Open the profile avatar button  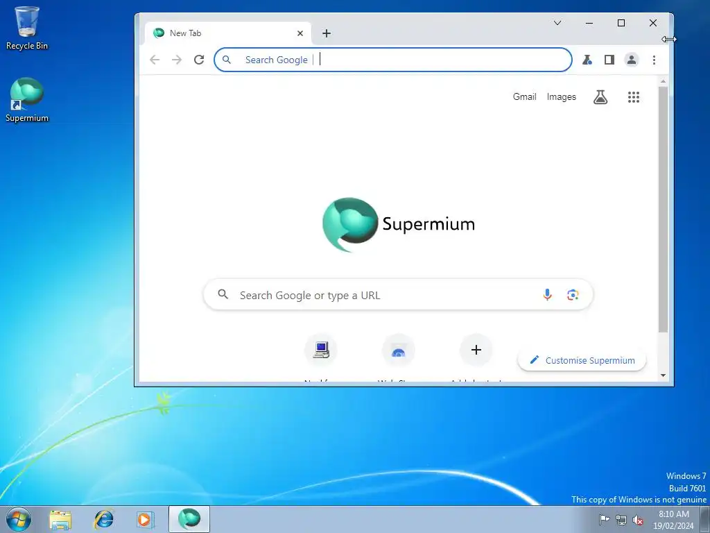[x=632, y=60]
